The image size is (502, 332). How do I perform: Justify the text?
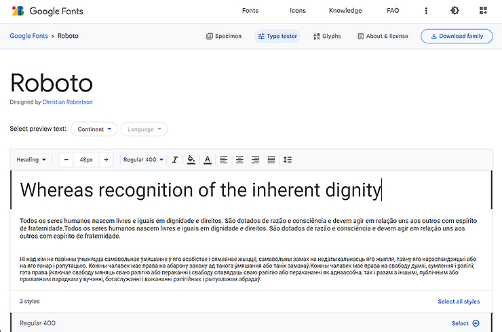(x=271, y=160)
